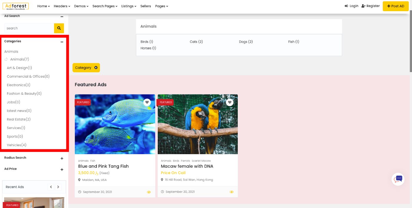Click the AdForest logo
Image resolution: width=412 pixels, height=208 pixels.
pos(16,6)
